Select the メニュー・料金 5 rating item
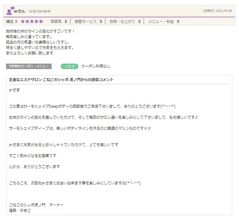Image resolution: width=239 pixels, height=220 pixels. (164, 22)
